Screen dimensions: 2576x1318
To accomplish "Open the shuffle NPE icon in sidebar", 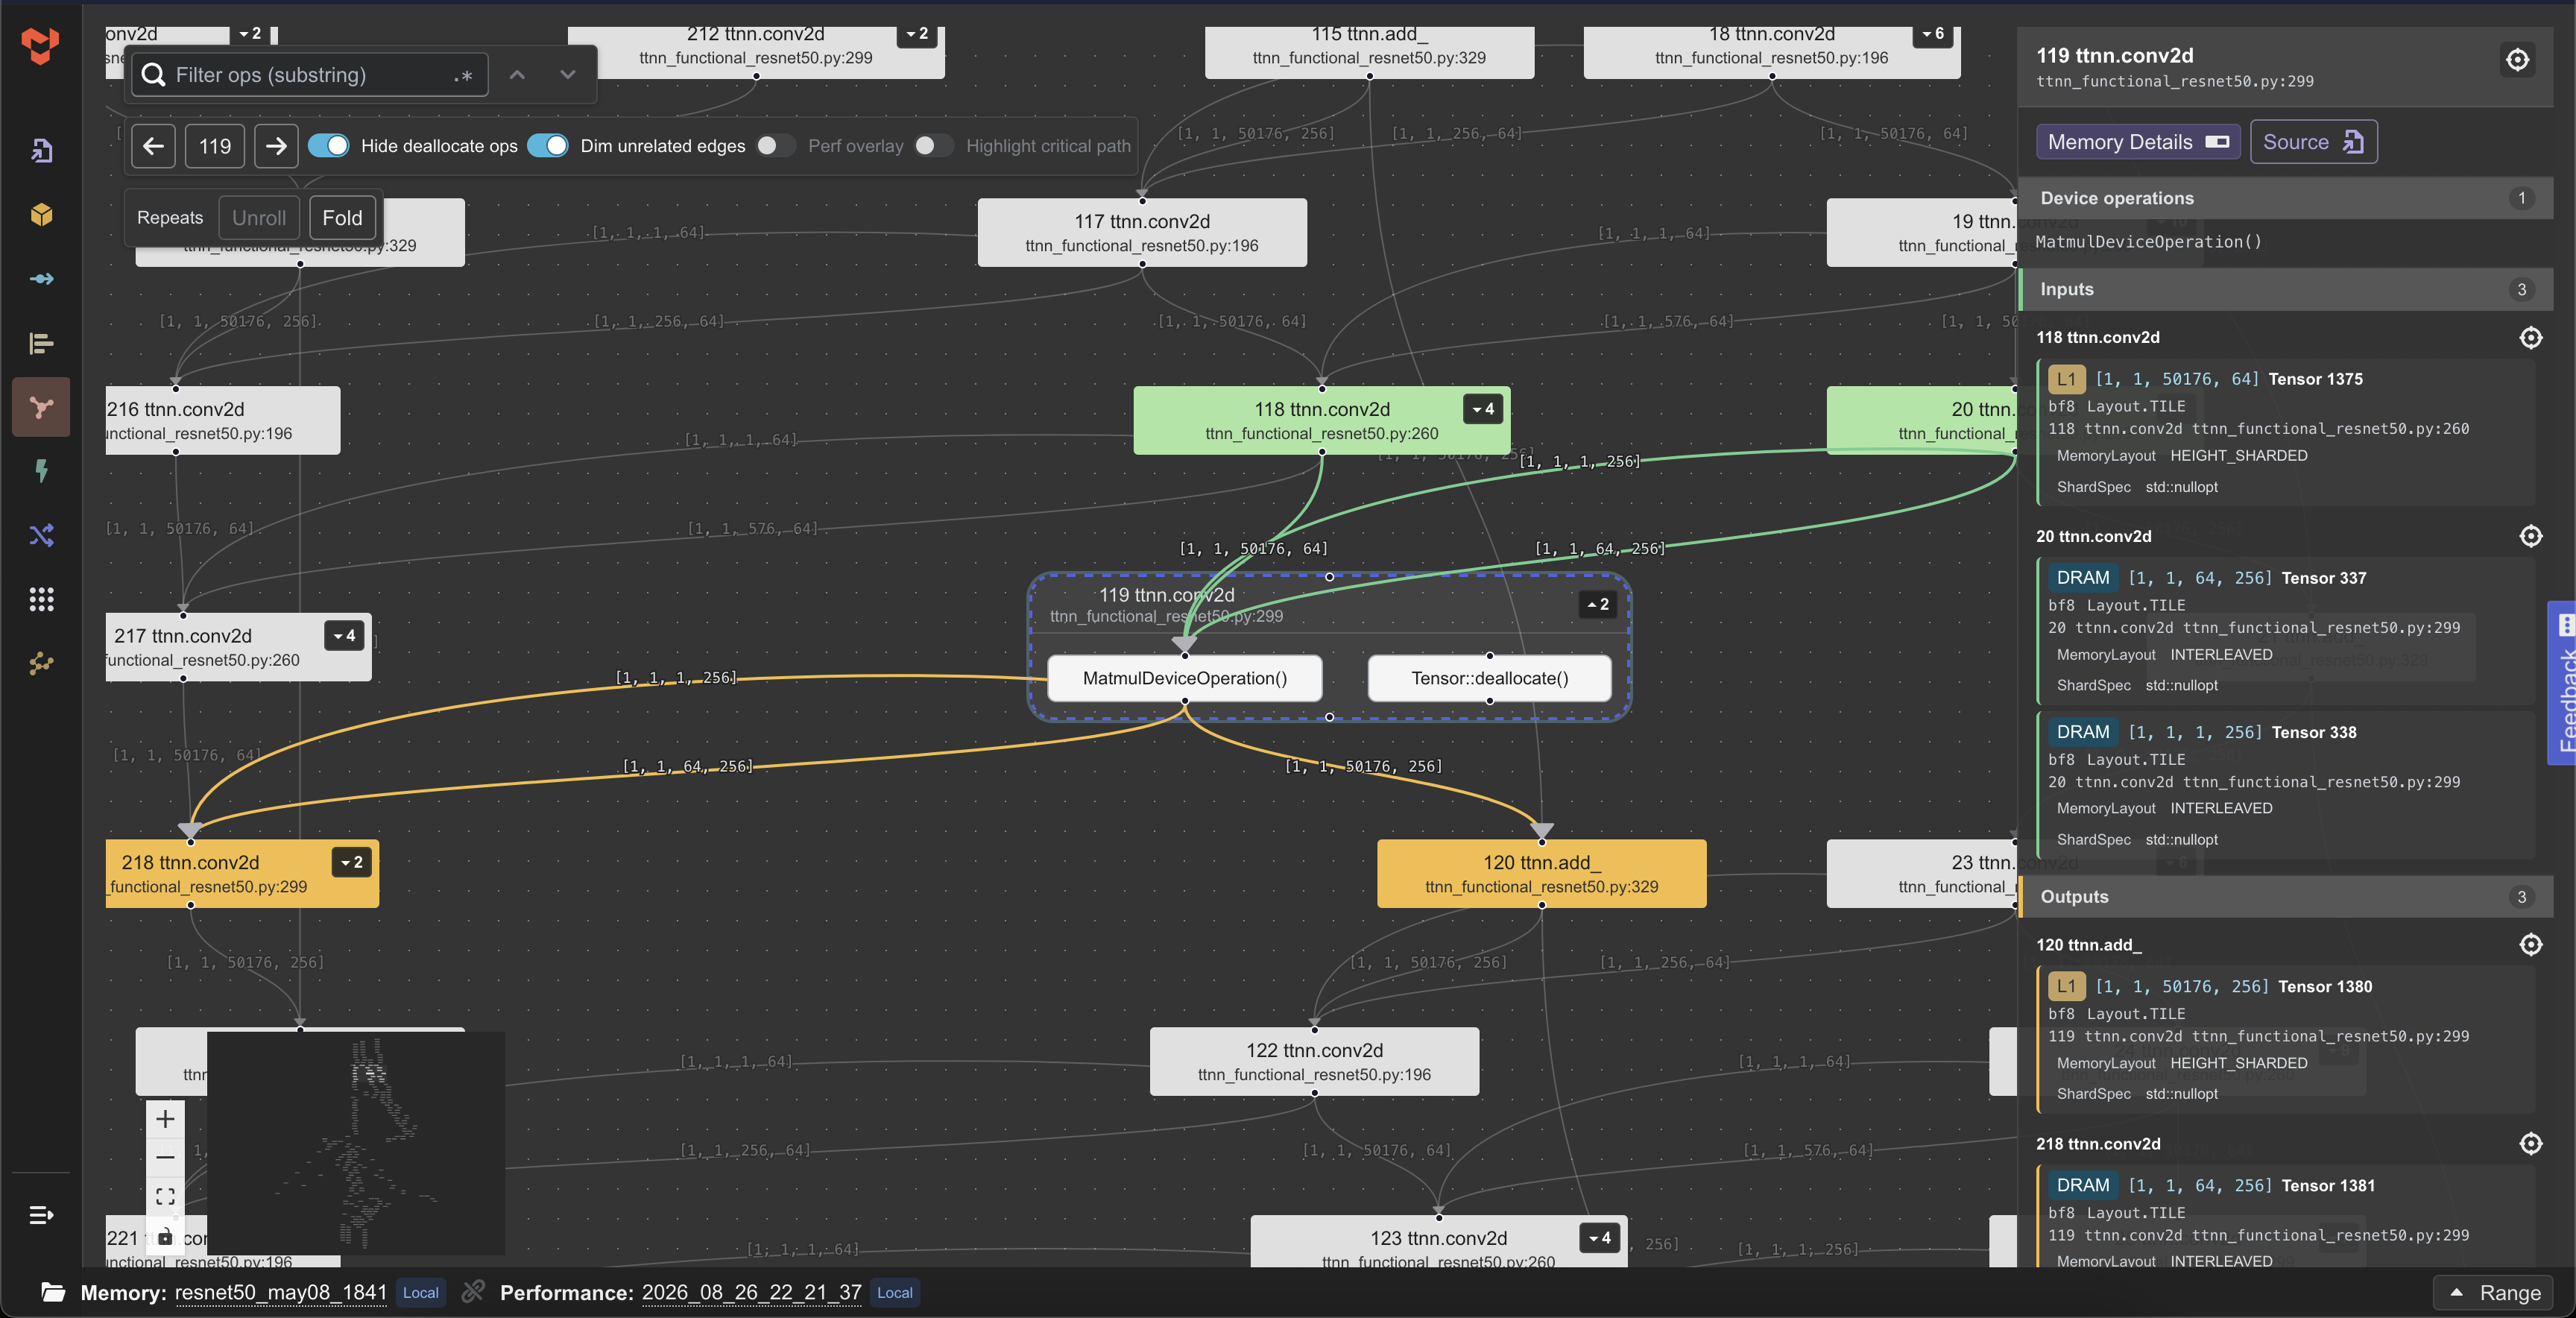I will [x=41, y=535].
